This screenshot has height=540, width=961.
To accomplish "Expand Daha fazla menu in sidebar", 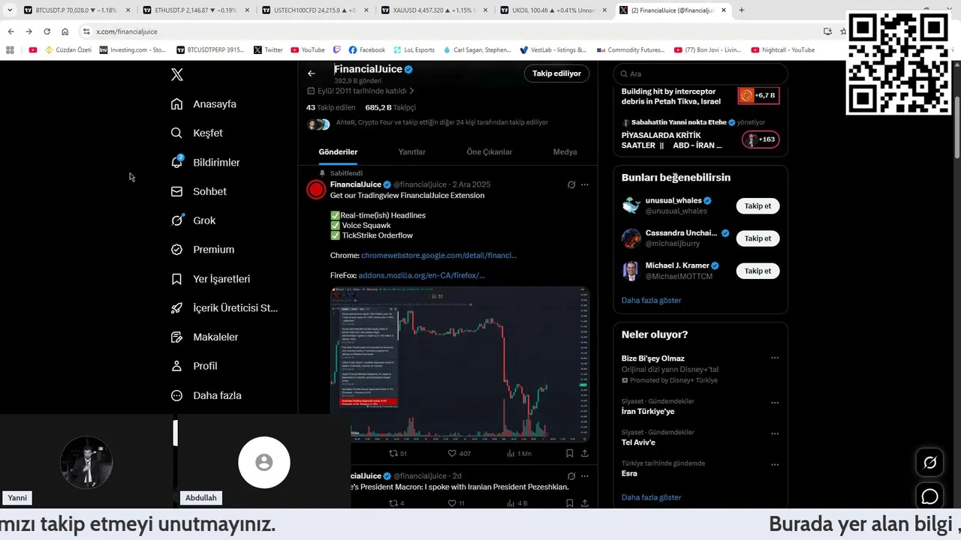I will [206, 395].
